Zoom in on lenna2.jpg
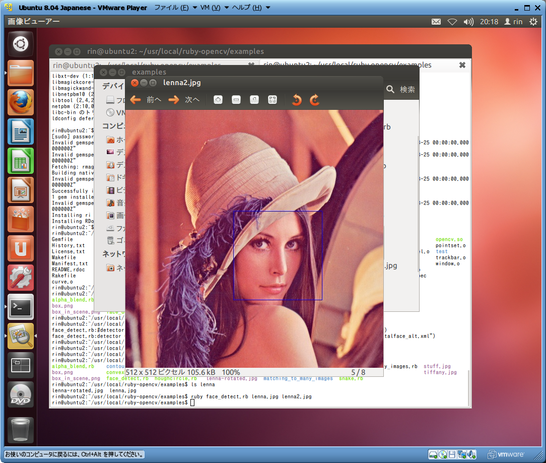The height and width of the screenshot is (463, 546). click(x=218, y=100)
